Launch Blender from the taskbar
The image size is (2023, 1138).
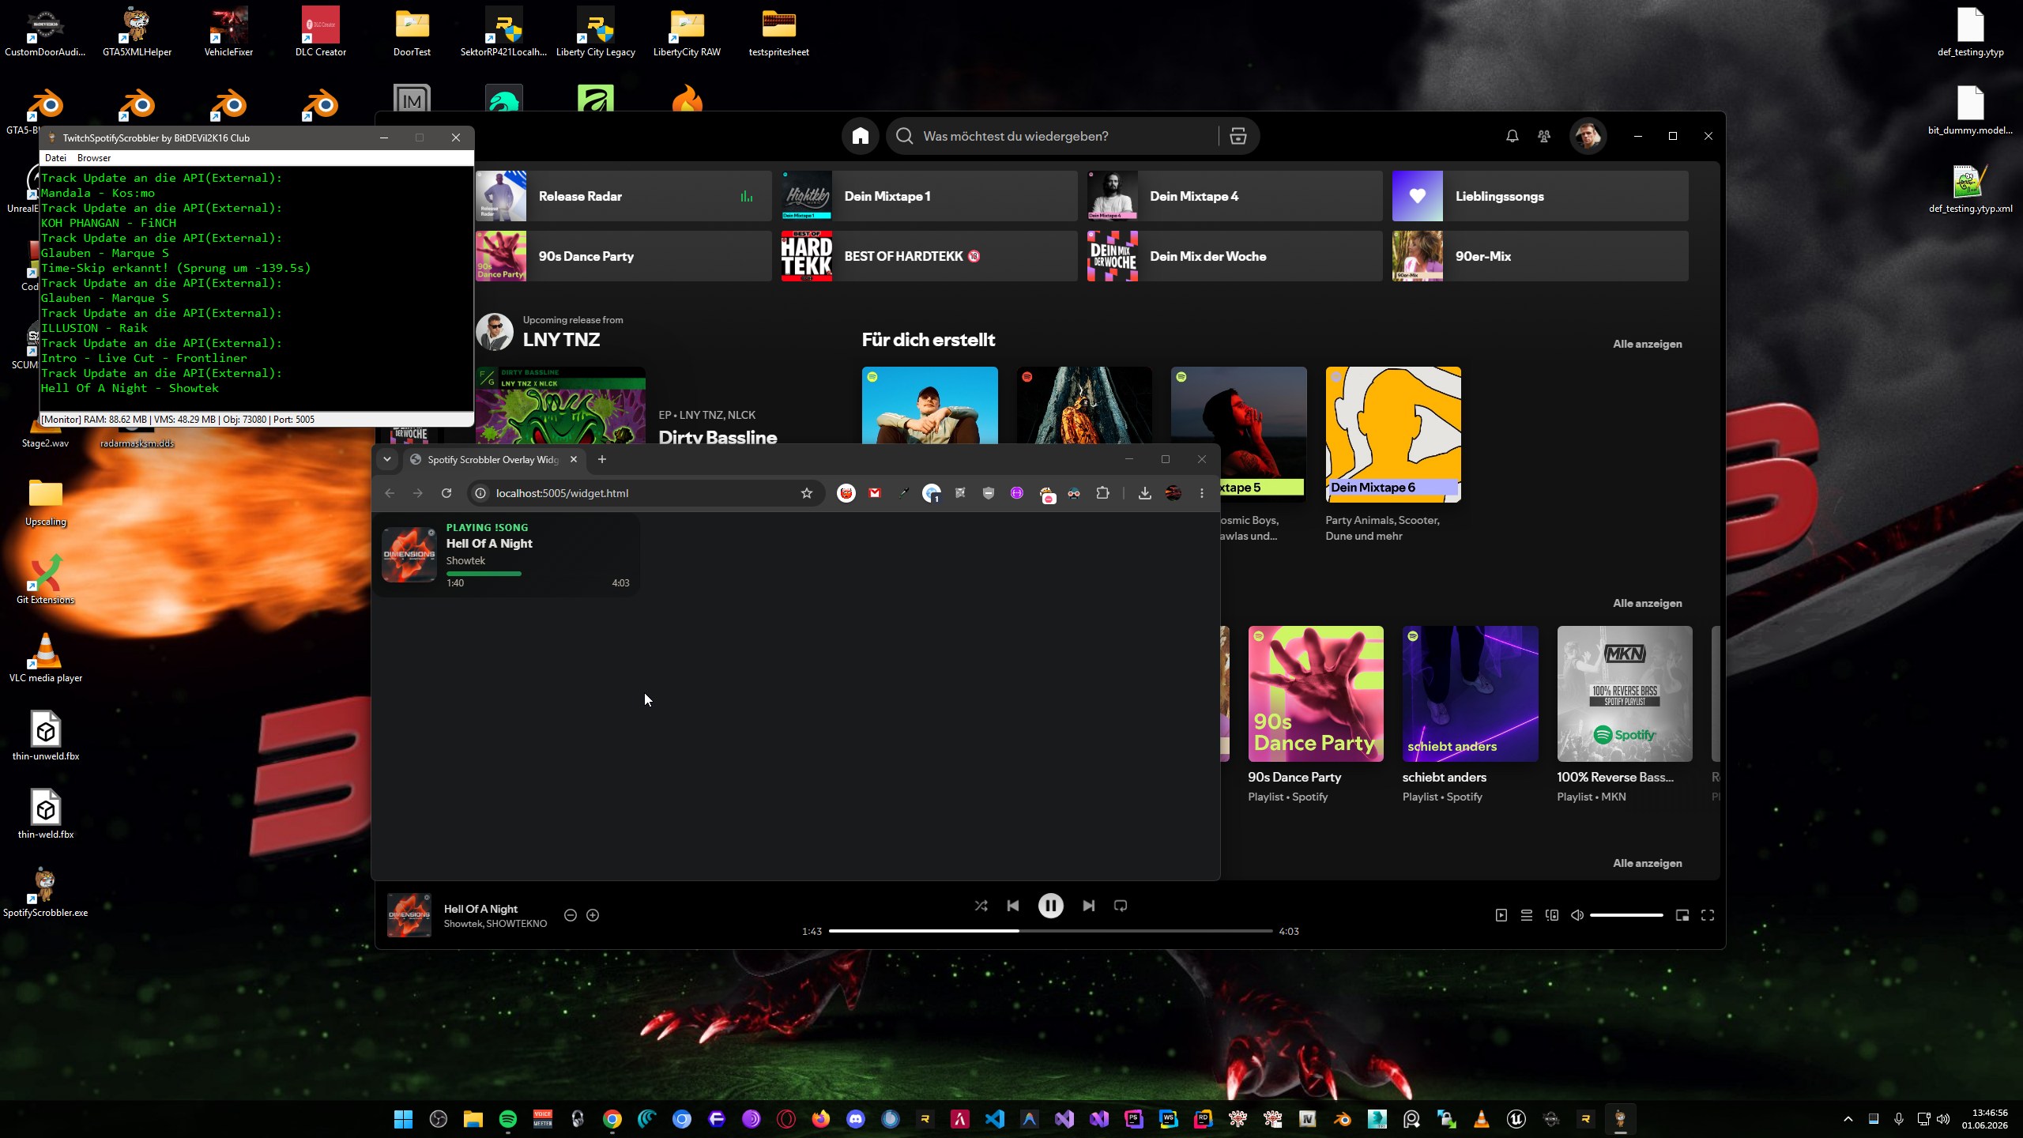pyautogui.click(x=1343, y=1119)
